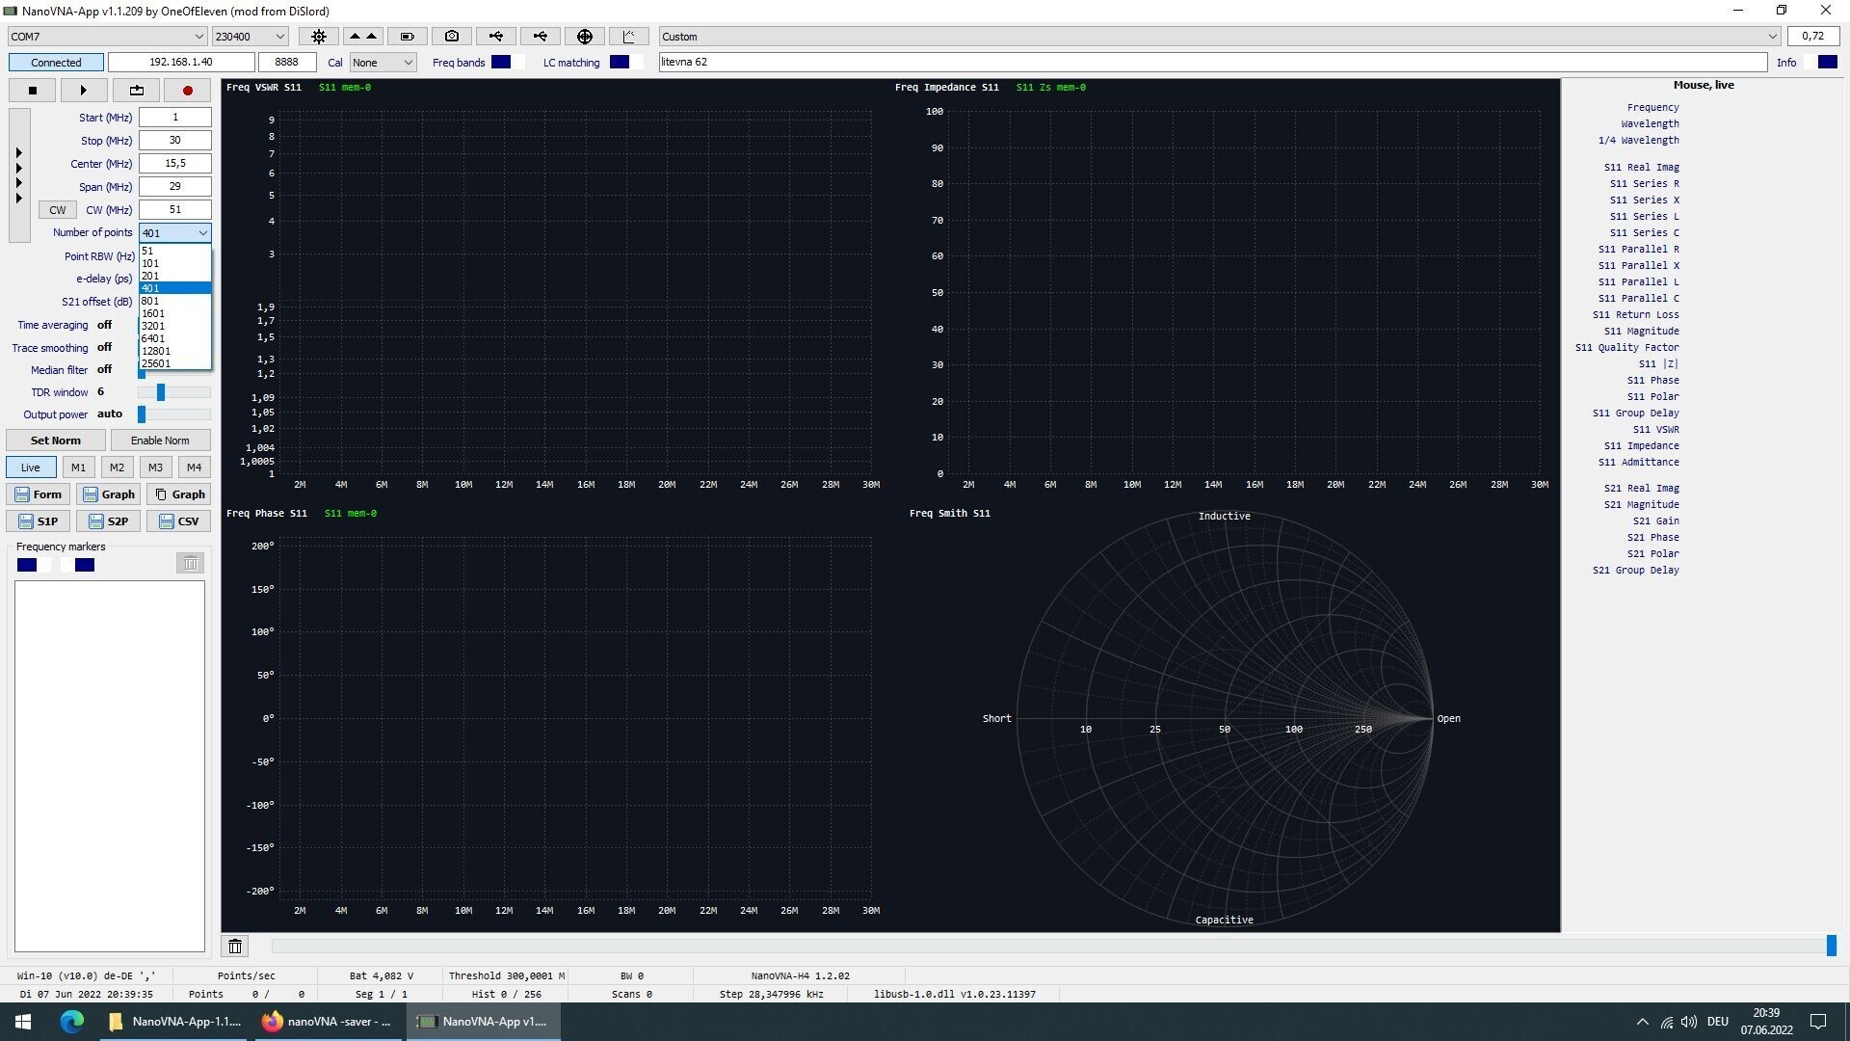The width and height of the screenshot is (1850, 1041).
Task: Click the litevna 62 text field
Action: coord(1213,63)
